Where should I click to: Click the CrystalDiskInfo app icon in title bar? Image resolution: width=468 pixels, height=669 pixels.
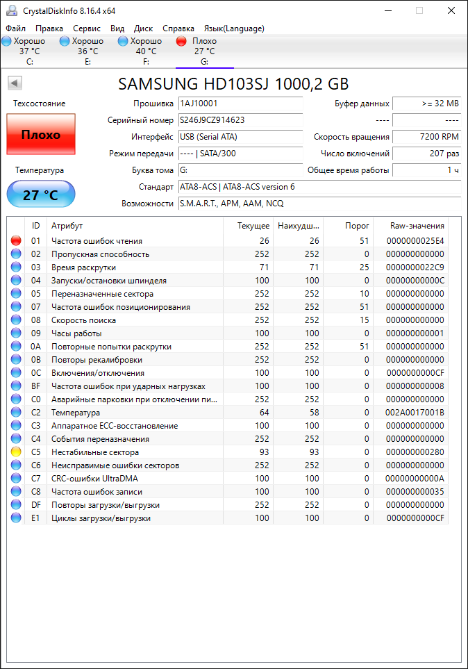coord(12,10)
